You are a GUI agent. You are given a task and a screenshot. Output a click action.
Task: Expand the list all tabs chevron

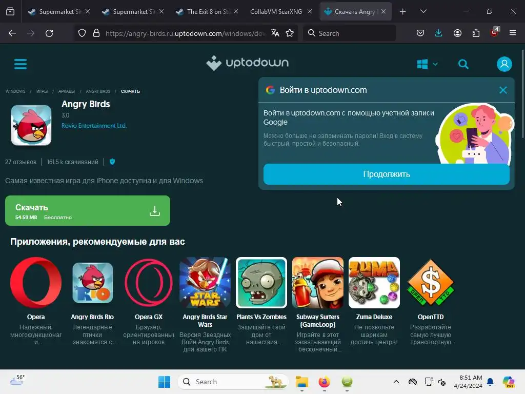click(x=423, y=11)
